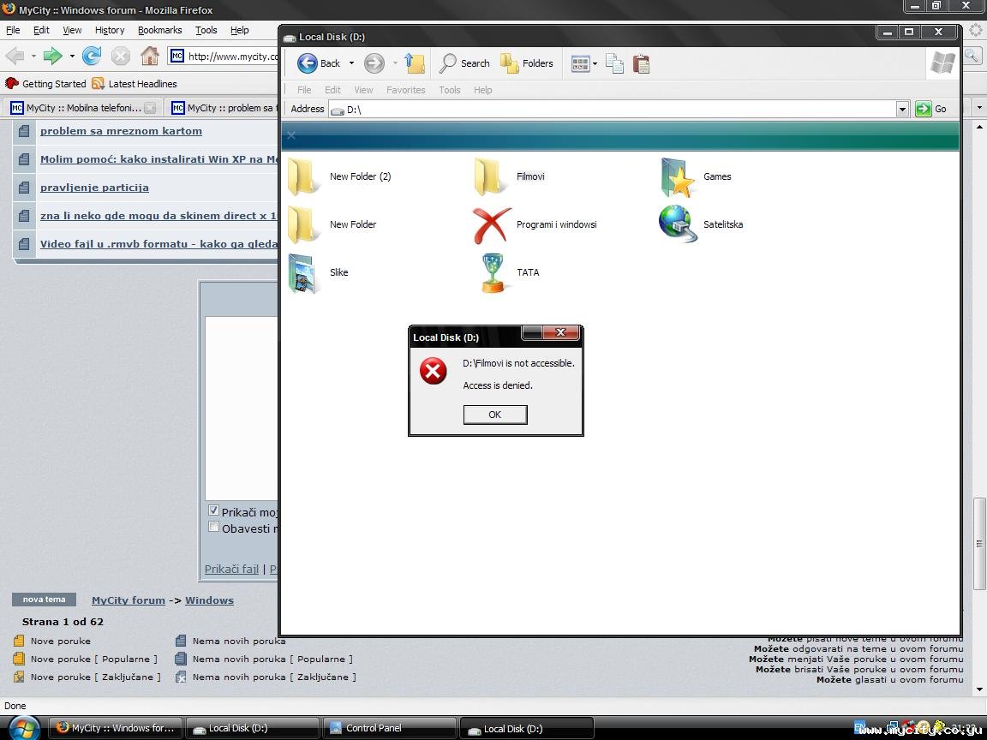Open Molim pomoć: kako instalirati Win XP topic
987x740 pixels.
coord(159,159)
